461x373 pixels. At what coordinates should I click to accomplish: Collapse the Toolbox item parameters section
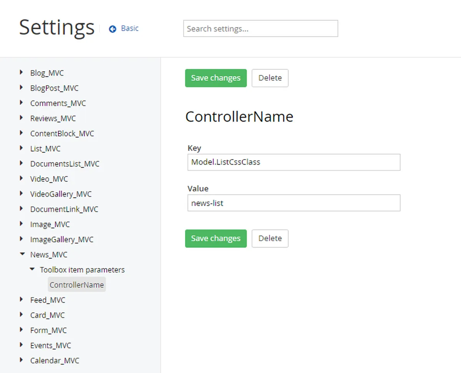32,269
